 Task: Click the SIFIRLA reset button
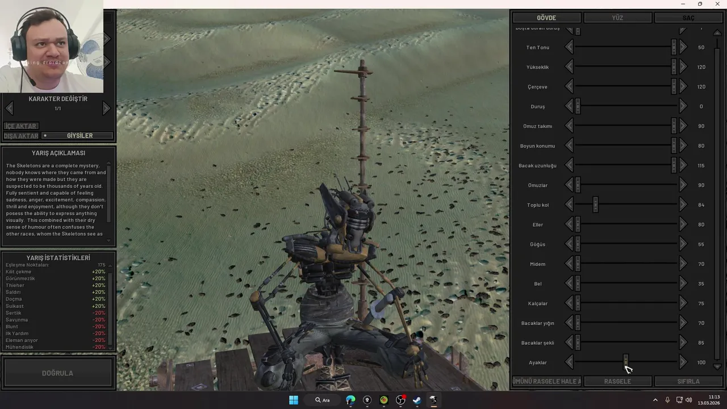[688, 381]
